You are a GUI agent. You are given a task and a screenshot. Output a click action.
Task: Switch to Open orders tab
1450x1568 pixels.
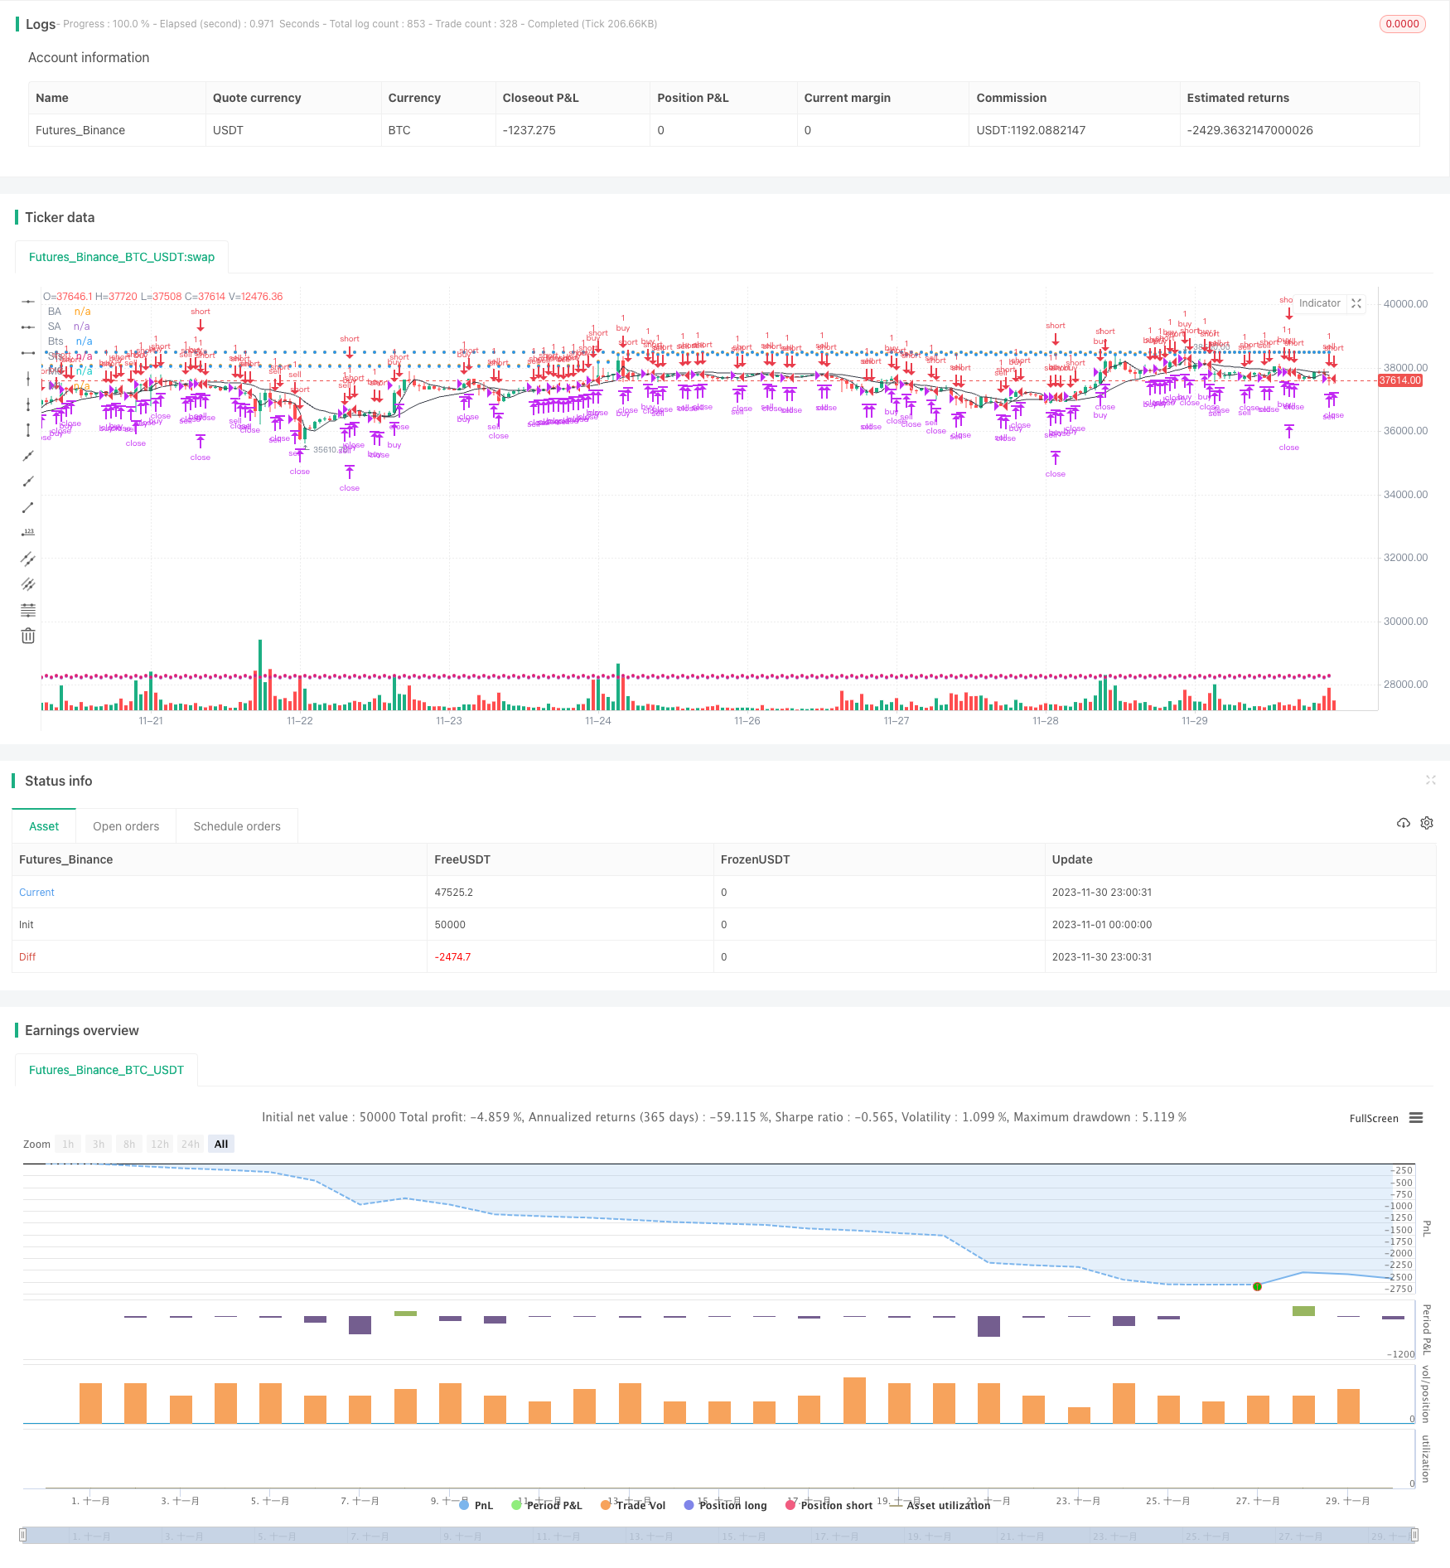click(126, 826)
